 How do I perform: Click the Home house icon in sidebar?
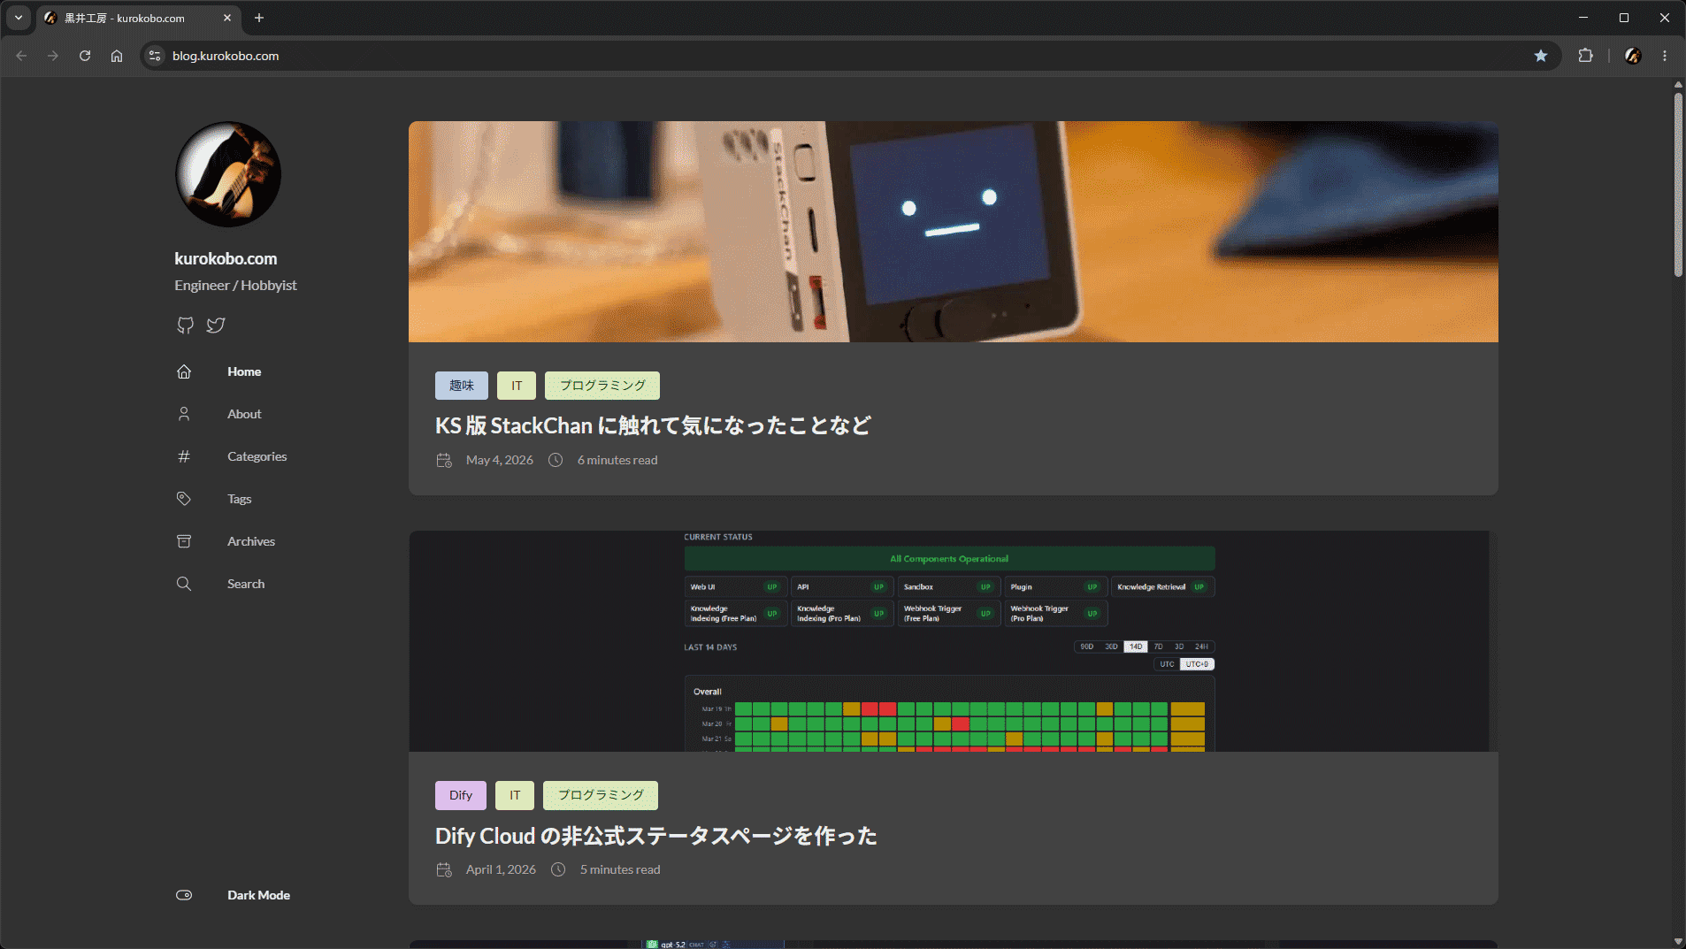[184, 371]
